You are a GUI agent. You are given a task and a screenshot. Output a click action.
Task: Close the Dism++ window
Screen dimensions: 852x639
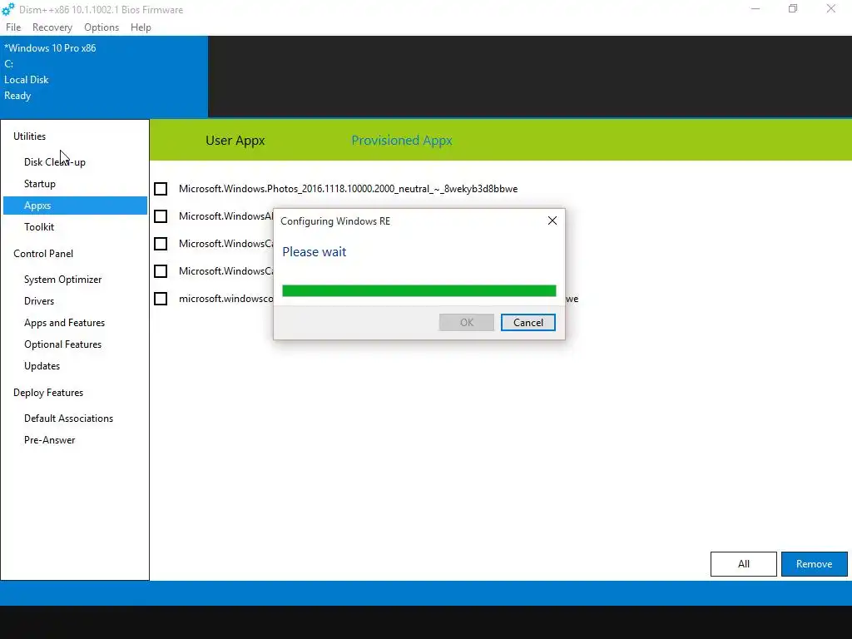click(x=831, y=8)
